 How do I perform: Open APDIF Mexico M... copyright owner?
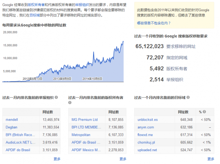tap(86, 150)
